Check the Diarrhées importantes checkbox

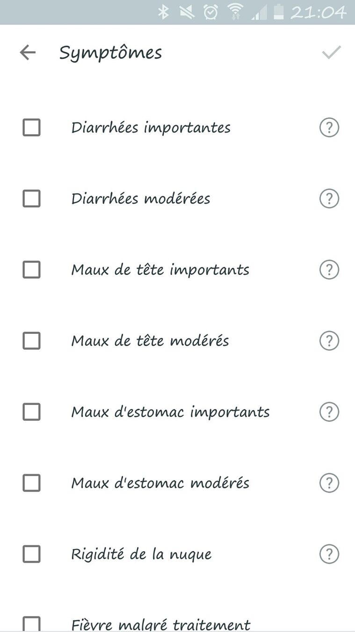31,127
